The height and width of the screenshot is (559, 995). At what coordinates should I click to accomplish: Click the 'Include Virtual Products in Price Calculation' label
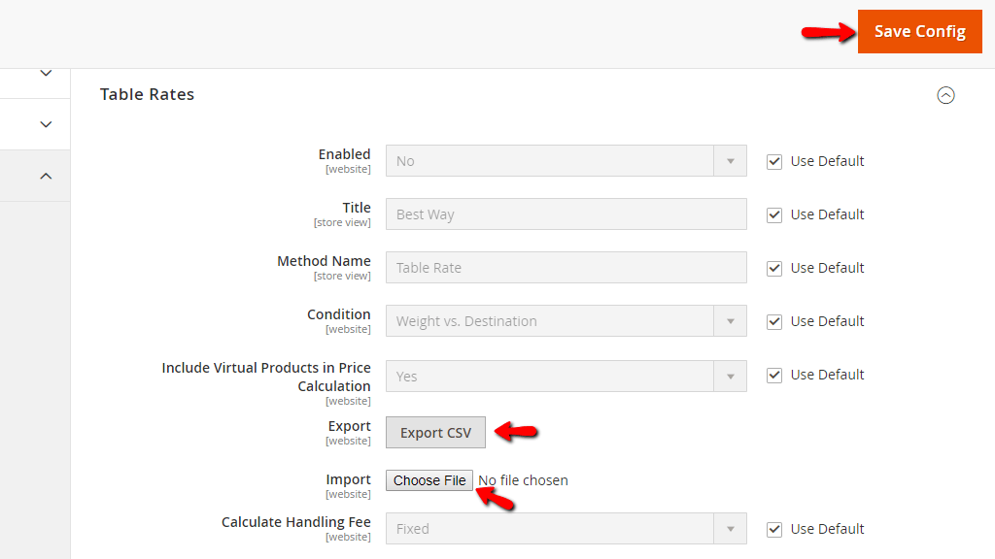(266, 377)
